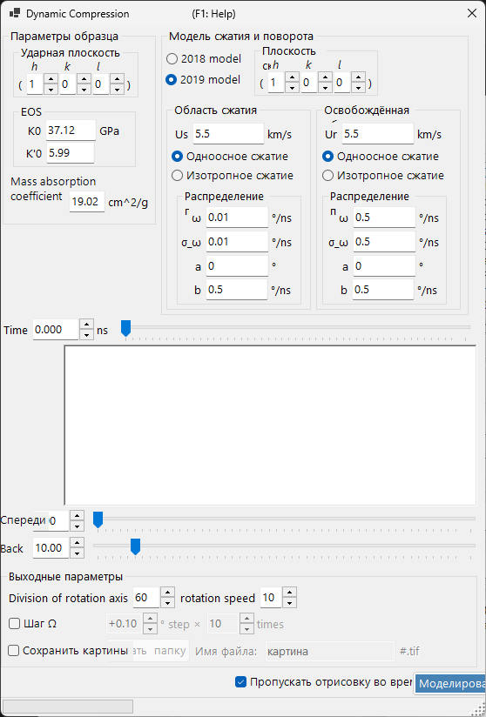Uncheck Пропускать отрисовку checkbox
Viewport: 486px width, 717px height.
click(x=240, y=682)
